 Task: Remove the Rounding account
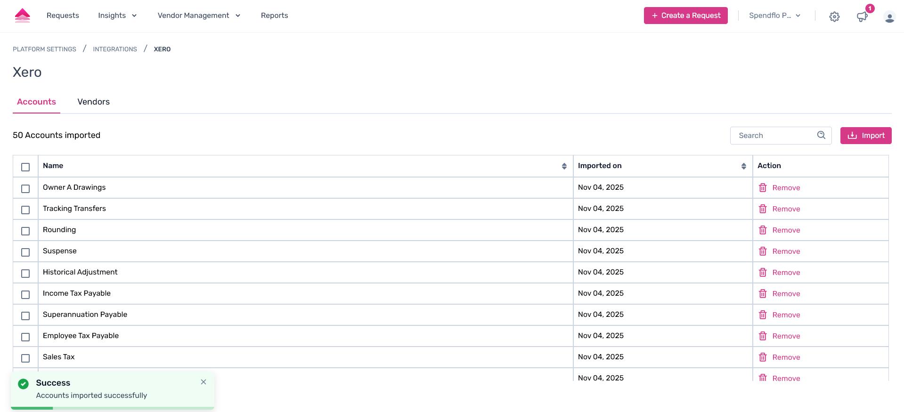click(x=786, y=230)
